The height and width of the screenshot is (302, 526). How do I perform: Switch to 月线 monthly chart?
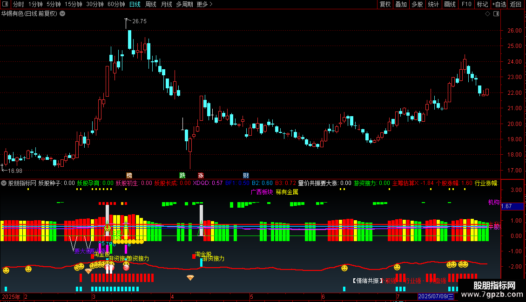(x=166, y=4)
